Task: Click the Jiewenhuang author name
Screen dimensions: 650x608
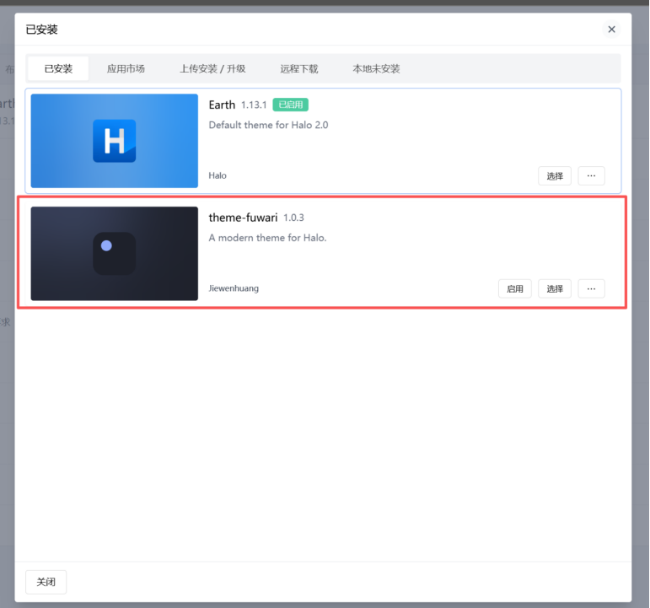Action: point(234,288)
